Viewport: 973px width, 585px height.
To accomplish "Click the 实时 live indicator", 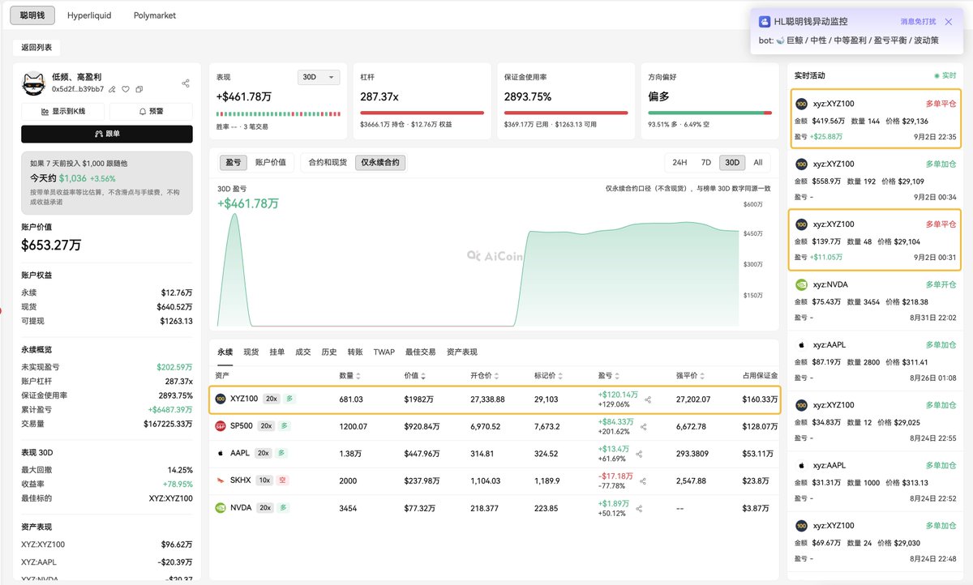I will (945, 75).
